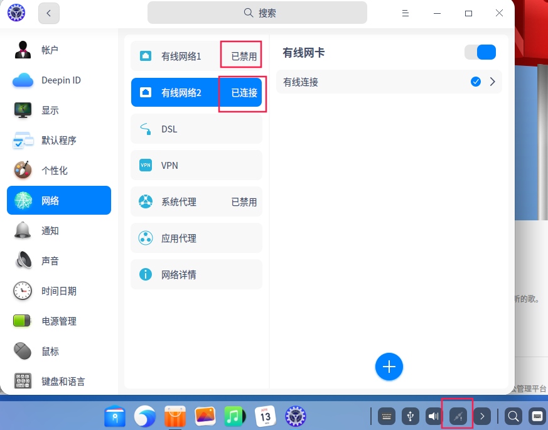548x430 pixels.
Task: Select 有线网络2 marked 已连接
Action: 182,92
